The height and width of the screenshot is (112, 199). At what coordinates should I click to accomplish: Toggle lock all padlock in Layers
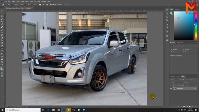183,85
